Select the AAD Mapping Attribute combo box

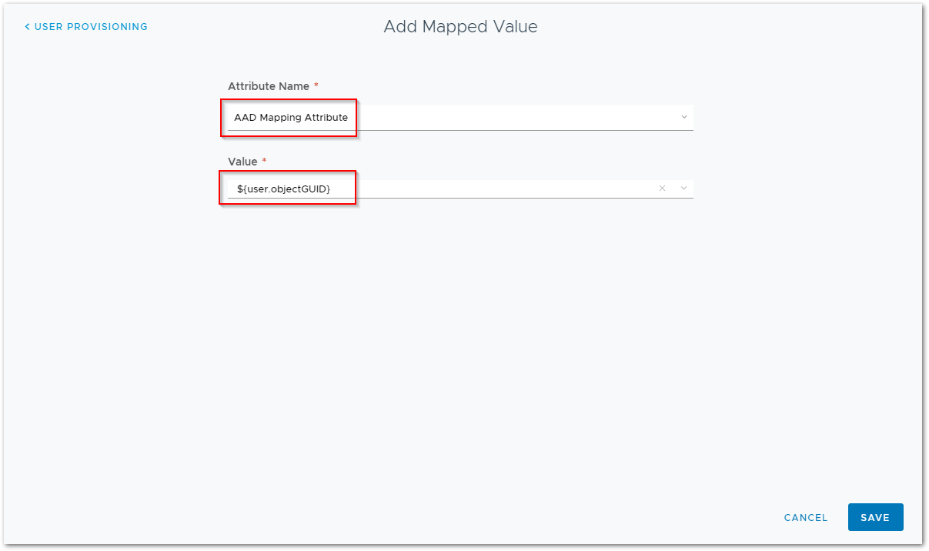point(459,118)
